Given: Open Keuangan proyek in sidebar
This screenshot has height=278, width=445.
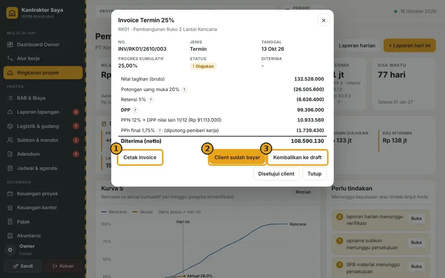Looking at the screenshot, I should point(43,194).
